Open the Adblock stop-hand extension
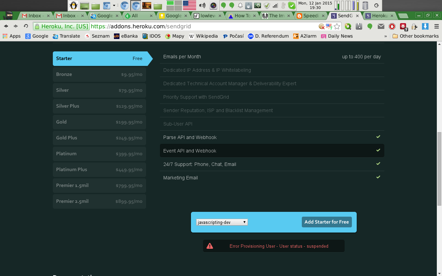The width and height of the screenshot is (442, 276). [x=392, y=26]
